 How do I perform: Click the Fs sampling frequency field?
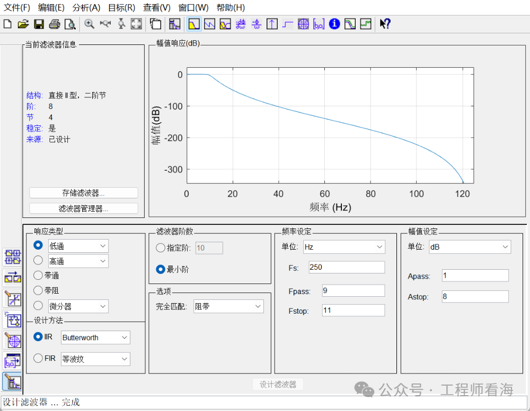pyautogui.click(x=347, y=267)
